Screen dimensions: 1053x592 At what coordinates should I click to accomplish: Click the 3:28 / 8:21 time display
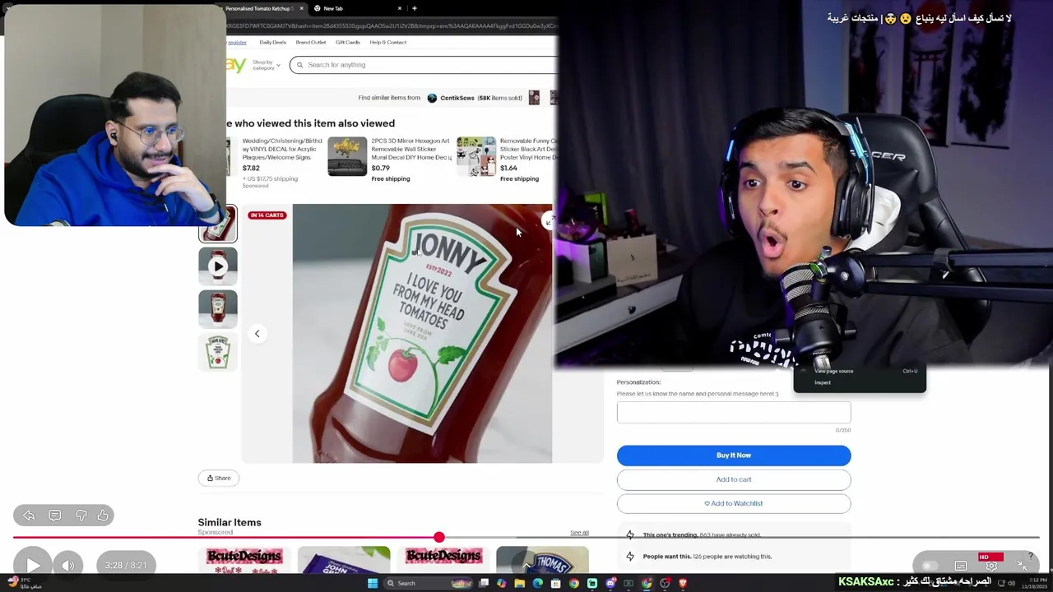[126, 565]
